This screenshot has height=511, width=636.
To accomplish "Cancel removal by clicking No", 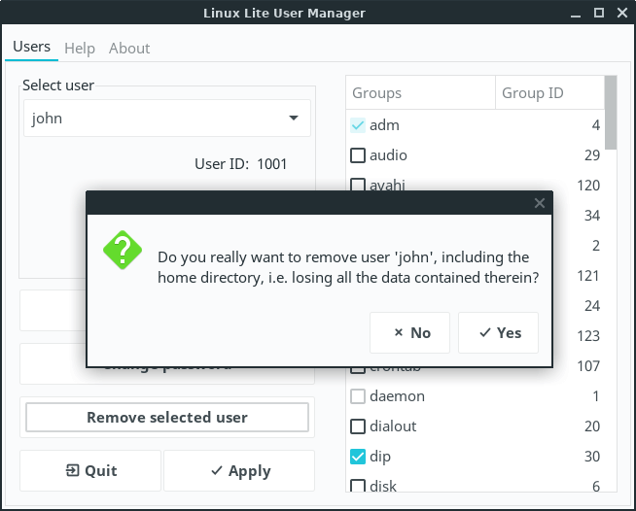I will click(x=410, y=332).
